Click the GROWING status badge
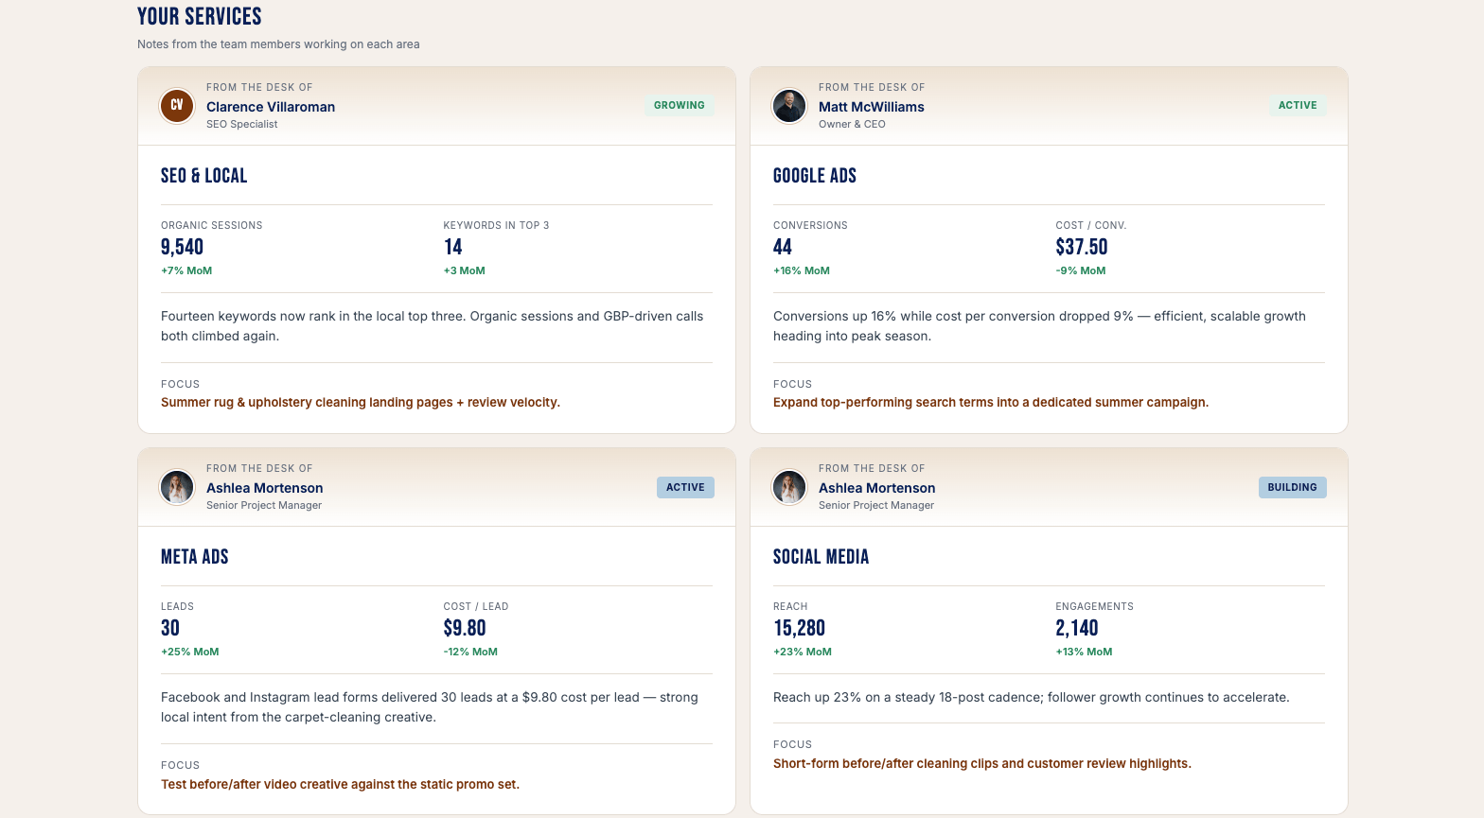The width and height of the screenshot is (1484, 818). (680, 106)
